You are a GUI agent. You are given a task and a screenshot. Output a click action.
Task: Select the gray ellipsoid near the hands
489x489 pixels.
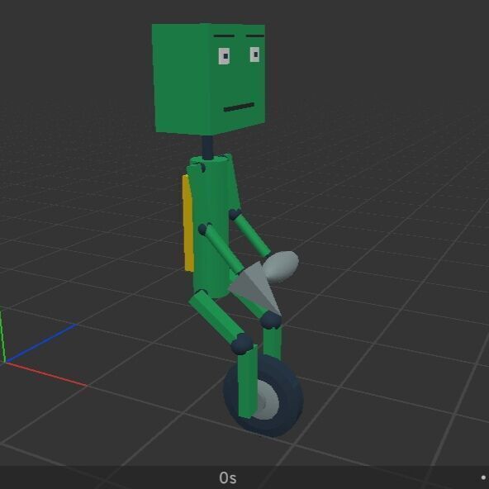pyautogui.click(x=281, y=267)
